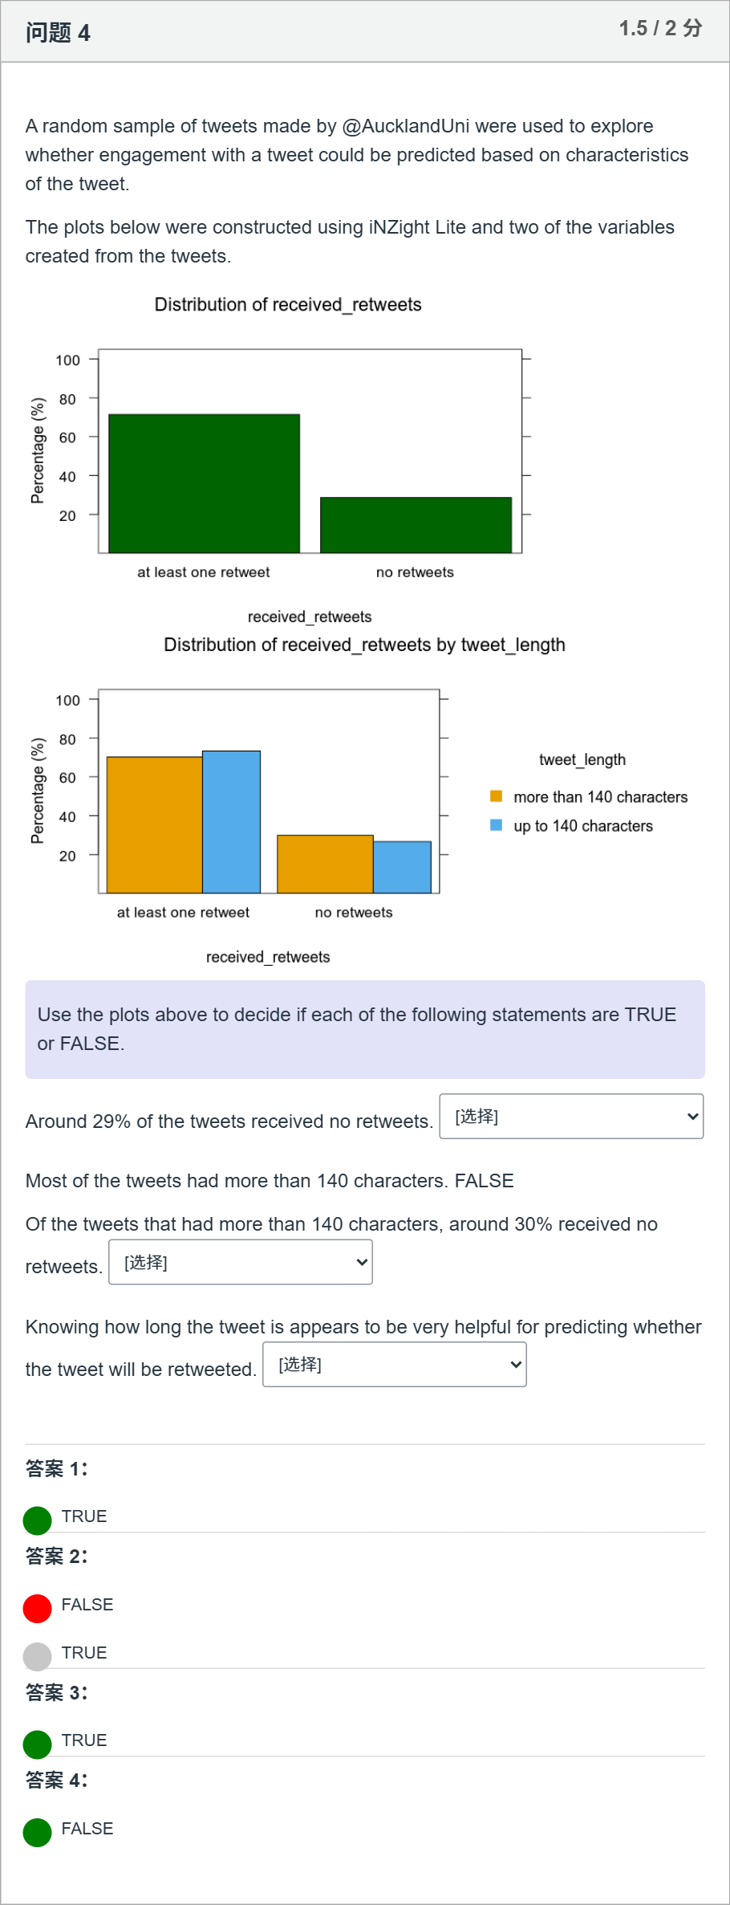The width and height of the screenshot is (730, 1905).
Task: Click the green 'at least one retweet' bar
Action: (x=204, y=483)
